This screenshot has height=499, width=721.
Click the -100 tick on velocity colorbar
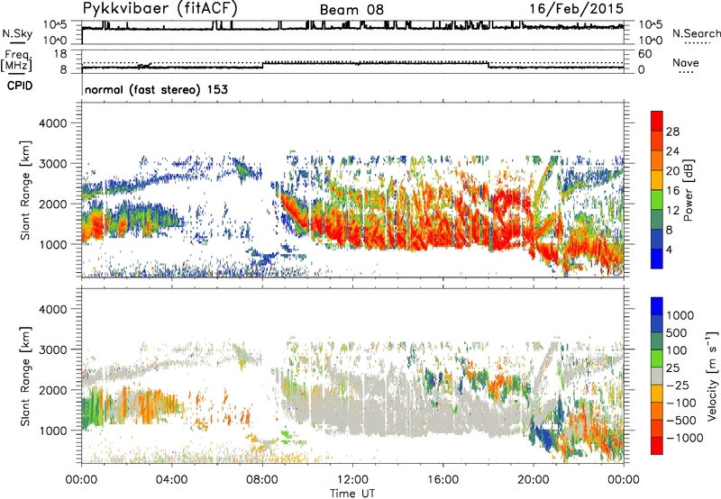tap(681, 403)
